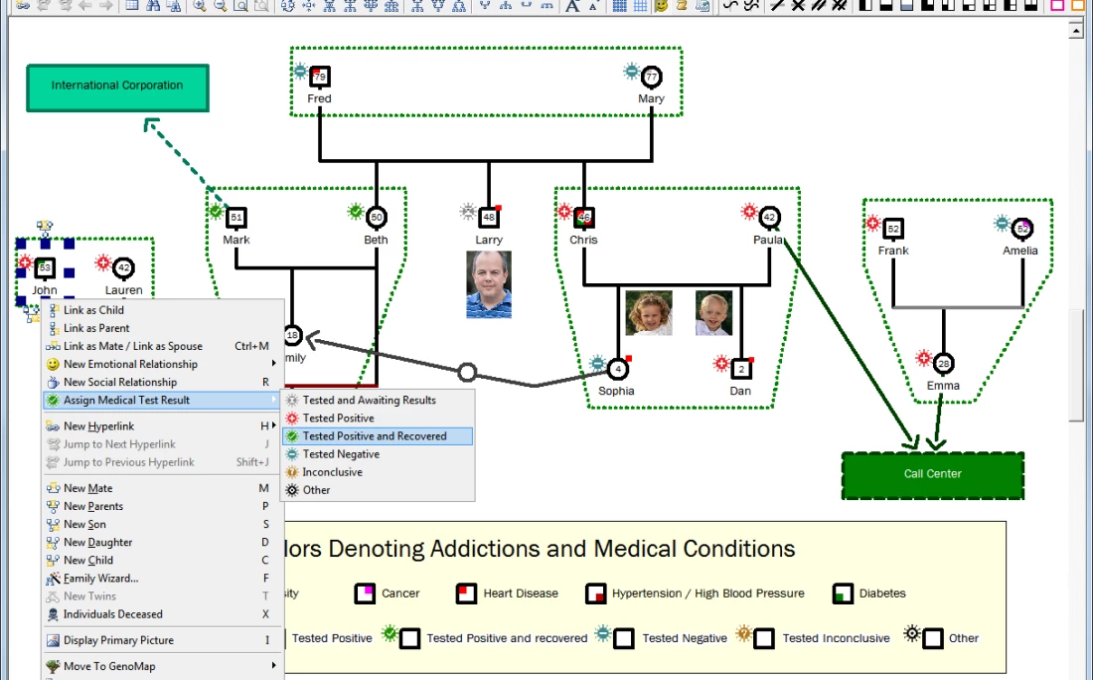Select Fred's male symbol at top of tree
Image resolution: width=1093 pixels, height=680 pixels.
(319, 78)
